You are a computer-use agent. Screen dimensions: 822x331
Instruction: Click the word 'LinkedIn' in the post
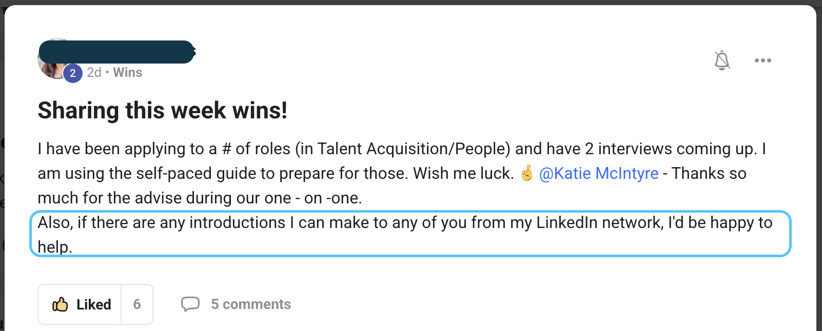[566, 223]
